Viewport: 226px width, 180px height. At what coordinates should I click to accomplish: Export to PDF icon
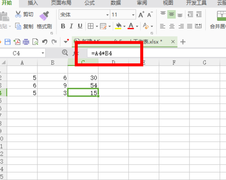click(17, 42)
